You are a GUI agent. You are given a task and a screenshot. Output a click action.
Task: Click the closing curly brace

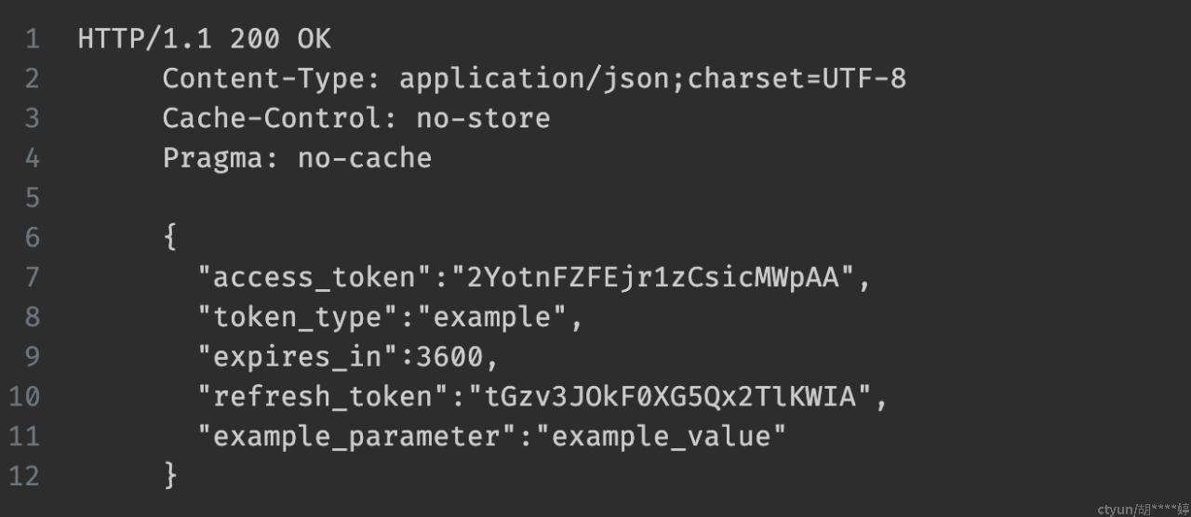[x=170, y=475]
